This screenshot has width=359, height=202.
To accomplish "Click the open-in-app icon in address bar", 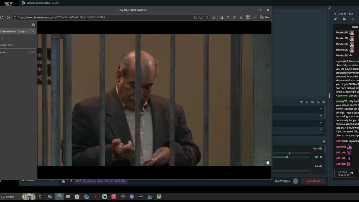I will tap(195, 17).
